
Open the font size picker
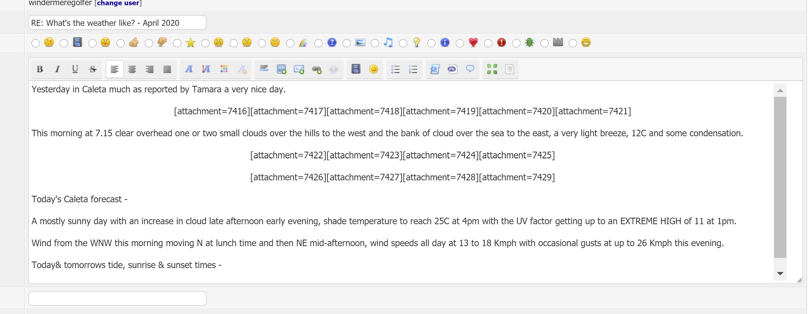pos(207,69)
